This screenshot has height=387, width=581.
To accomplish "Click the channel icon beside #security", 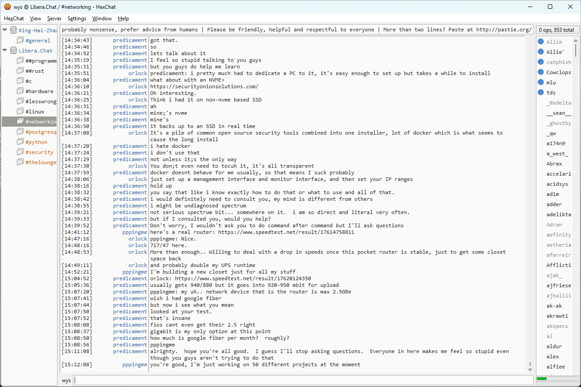I will (20, 152).
